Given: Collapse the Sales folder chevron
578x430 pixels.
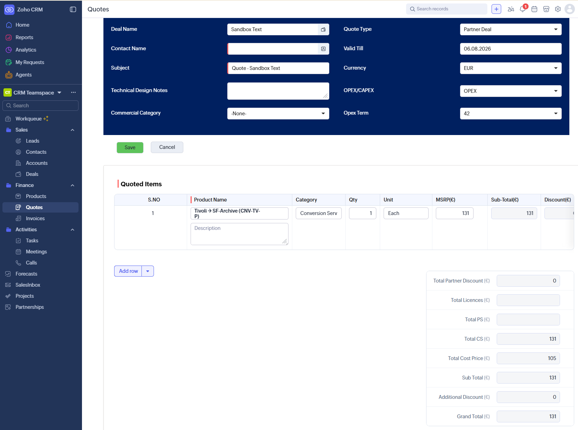Looking at the screenshot, I should (x=73, y=130).
